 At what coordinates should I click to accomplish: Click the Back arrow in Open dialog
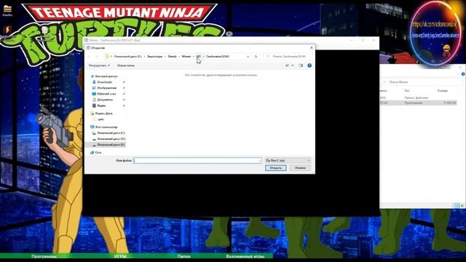89,57
